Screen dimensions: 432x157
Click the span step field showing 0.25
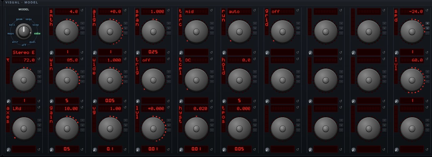click(x=153, y=52)
